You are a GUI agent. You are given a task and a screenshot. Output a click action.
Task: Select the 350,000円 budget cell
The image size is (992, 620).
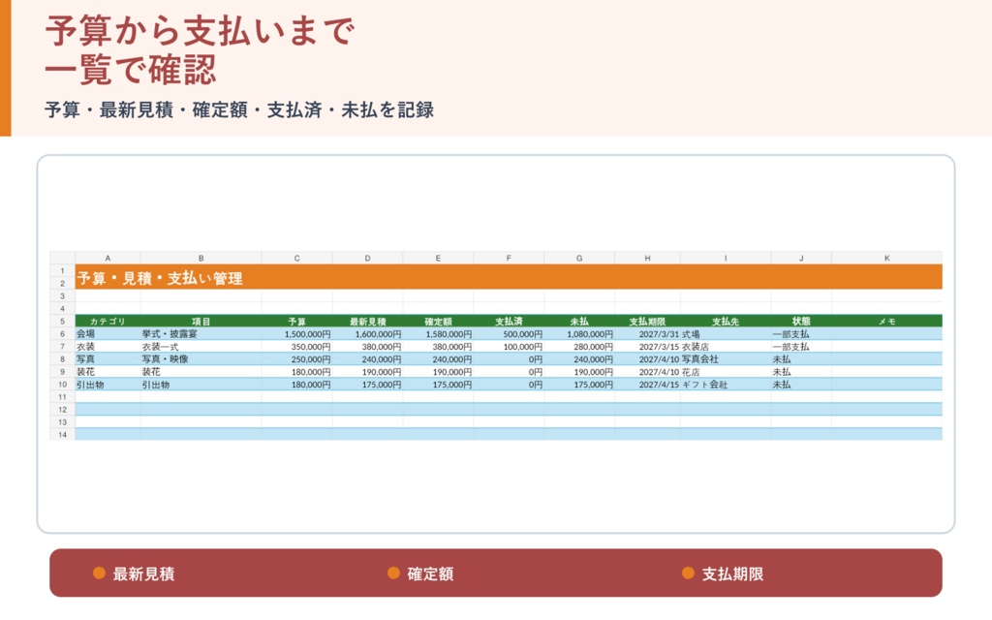pos(296,347)
